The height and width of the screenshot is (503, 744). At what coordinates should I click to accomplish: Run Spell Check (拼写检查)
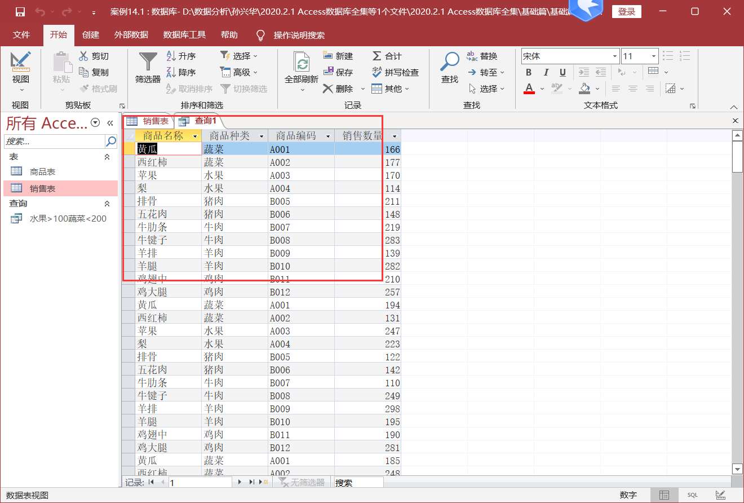[395, 72]
